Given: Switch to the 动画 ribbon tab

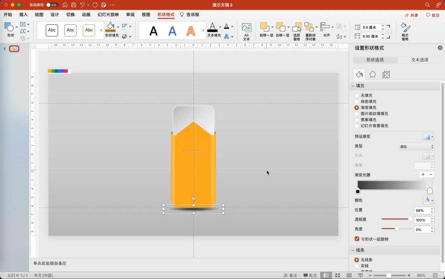Looking at the screenshot, I should pyautogui.click(x=86, y=15).
